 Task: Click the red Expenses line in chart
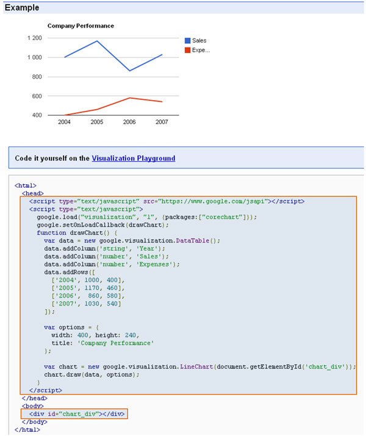click(113, 107)
